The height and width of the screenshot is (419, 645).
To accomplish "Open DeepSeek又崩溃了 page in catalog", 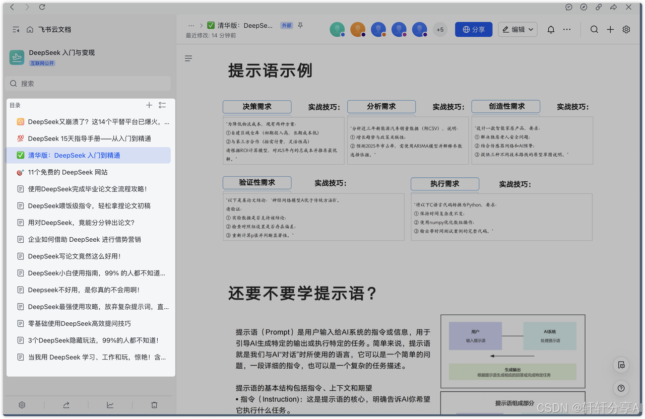I will 89,122.
